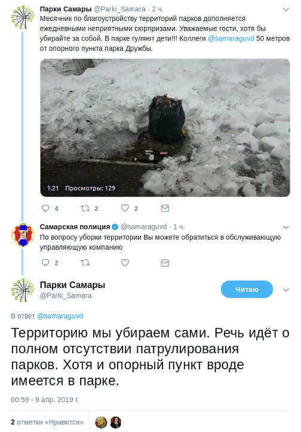Open Парки Самары avatar in main tweet

23,290
